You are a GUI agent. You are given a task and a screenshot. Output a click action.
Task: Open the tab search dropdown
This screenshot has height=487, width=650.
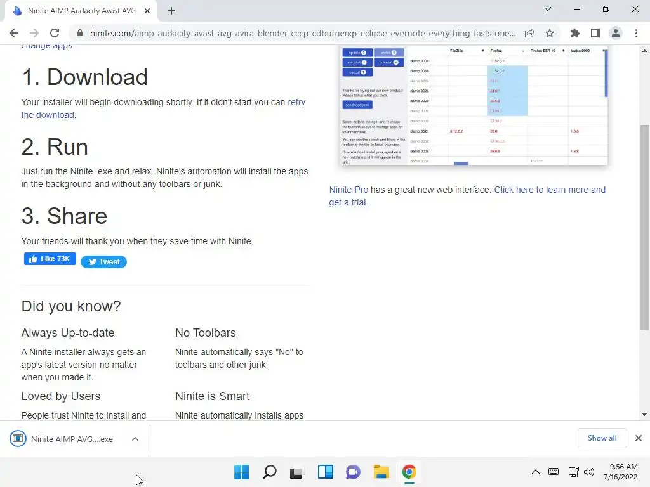coord(548,9)
